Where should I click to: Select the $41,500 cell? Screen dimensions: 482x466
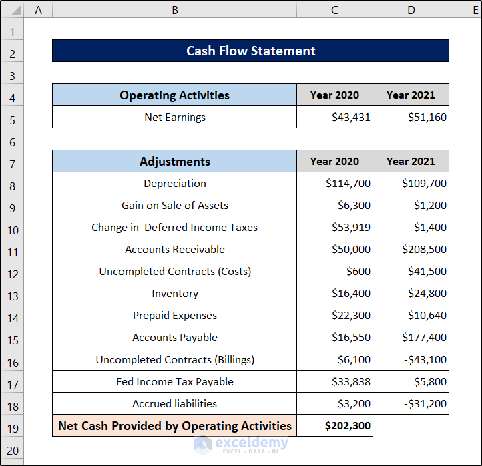(x=411, y=272)
